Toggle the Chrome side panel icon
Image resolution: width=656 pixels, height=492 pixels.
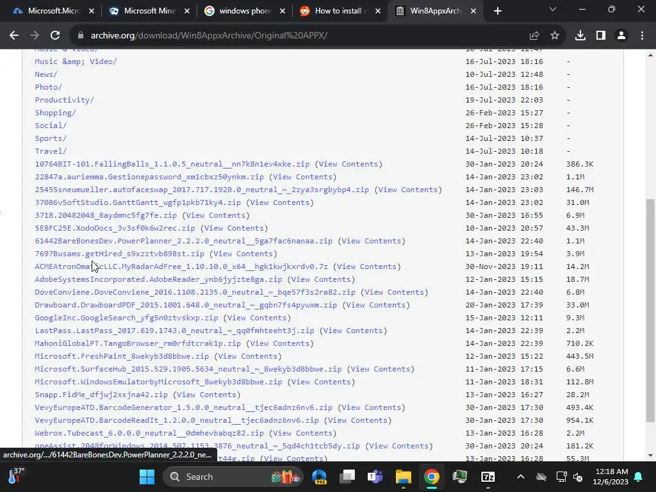[601, 36]
